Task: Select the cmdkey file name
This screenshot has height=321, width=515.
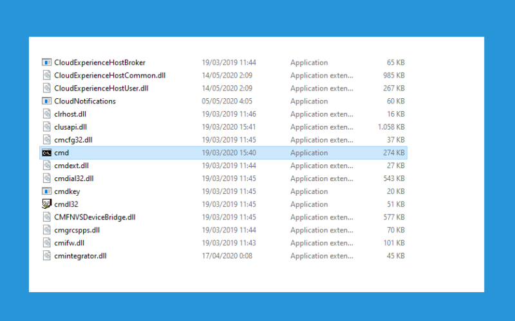Action: pyautogui.click(x=67, y=191)
